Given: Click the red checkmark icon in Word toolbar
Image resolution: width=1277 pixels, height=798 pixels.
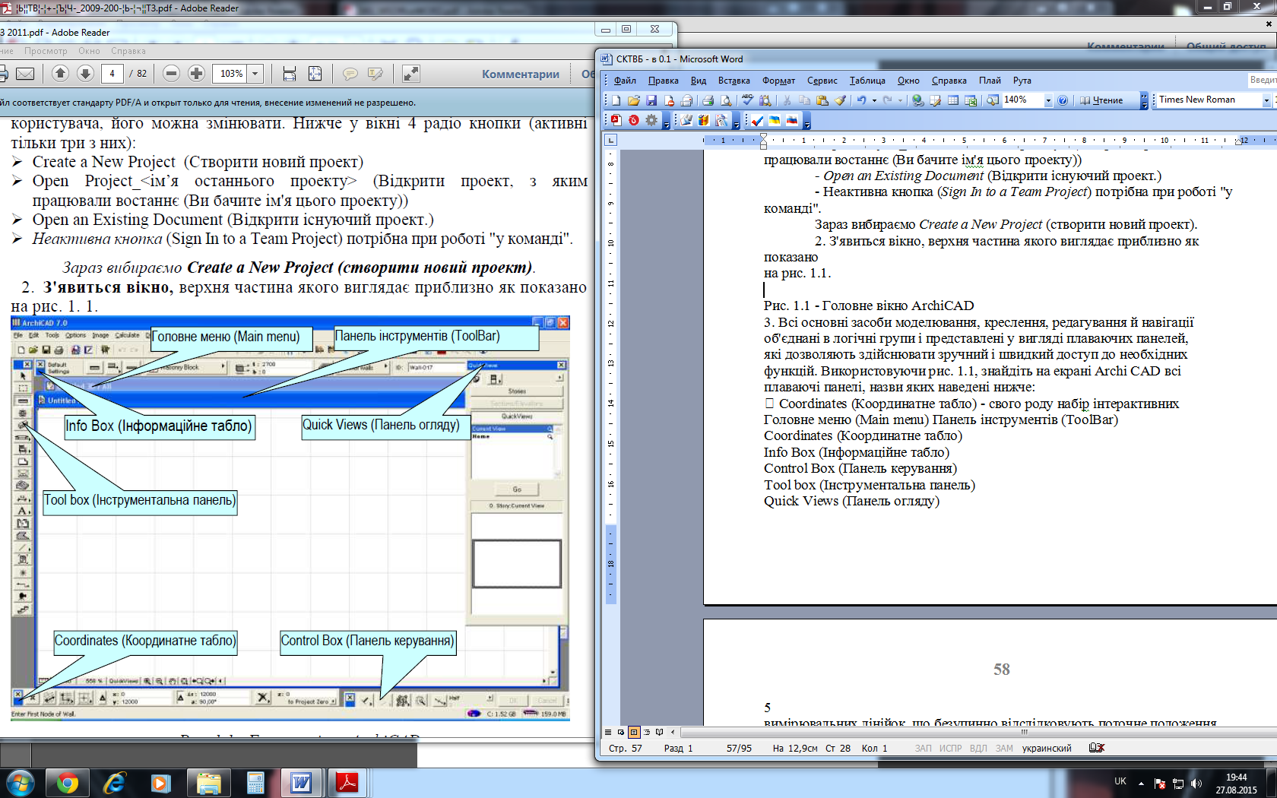Looking at the screenshot, I should (x=757, y=120).
